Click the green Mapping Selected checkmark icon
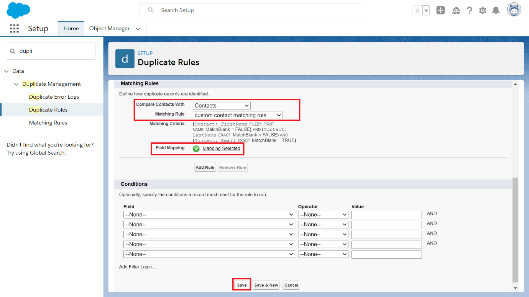 (196, 148)
